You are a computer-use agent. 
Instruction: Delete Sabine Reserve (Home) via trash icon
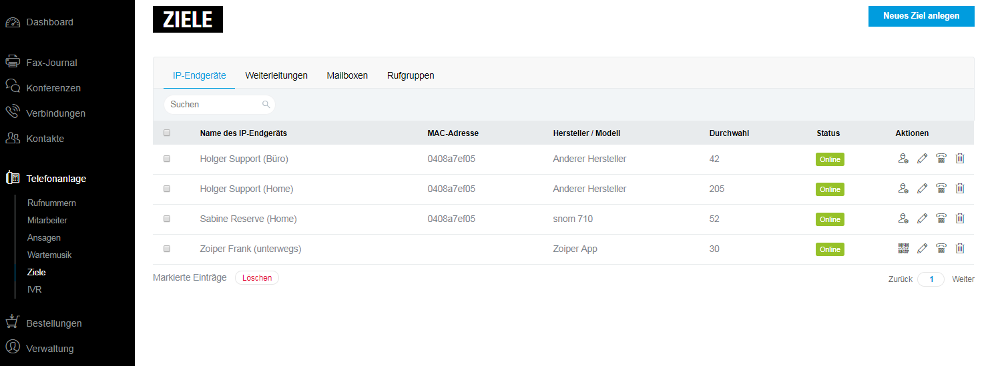[960, 219]
